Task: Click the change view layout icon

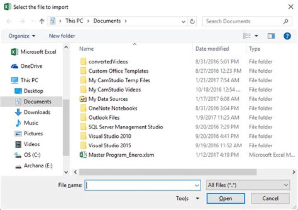Action: (x=247, y=35)
